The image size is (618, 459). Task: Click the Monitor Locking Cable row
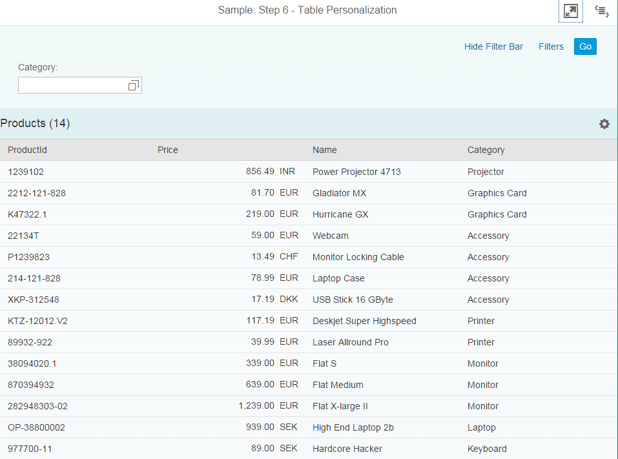358,257
